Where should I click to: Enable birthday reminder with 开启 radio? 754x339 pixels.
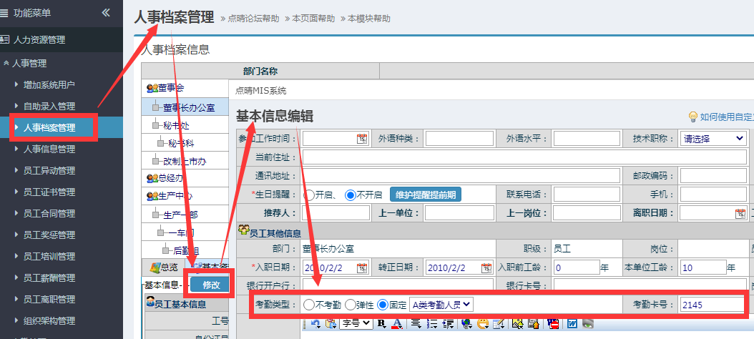point(310,195)
